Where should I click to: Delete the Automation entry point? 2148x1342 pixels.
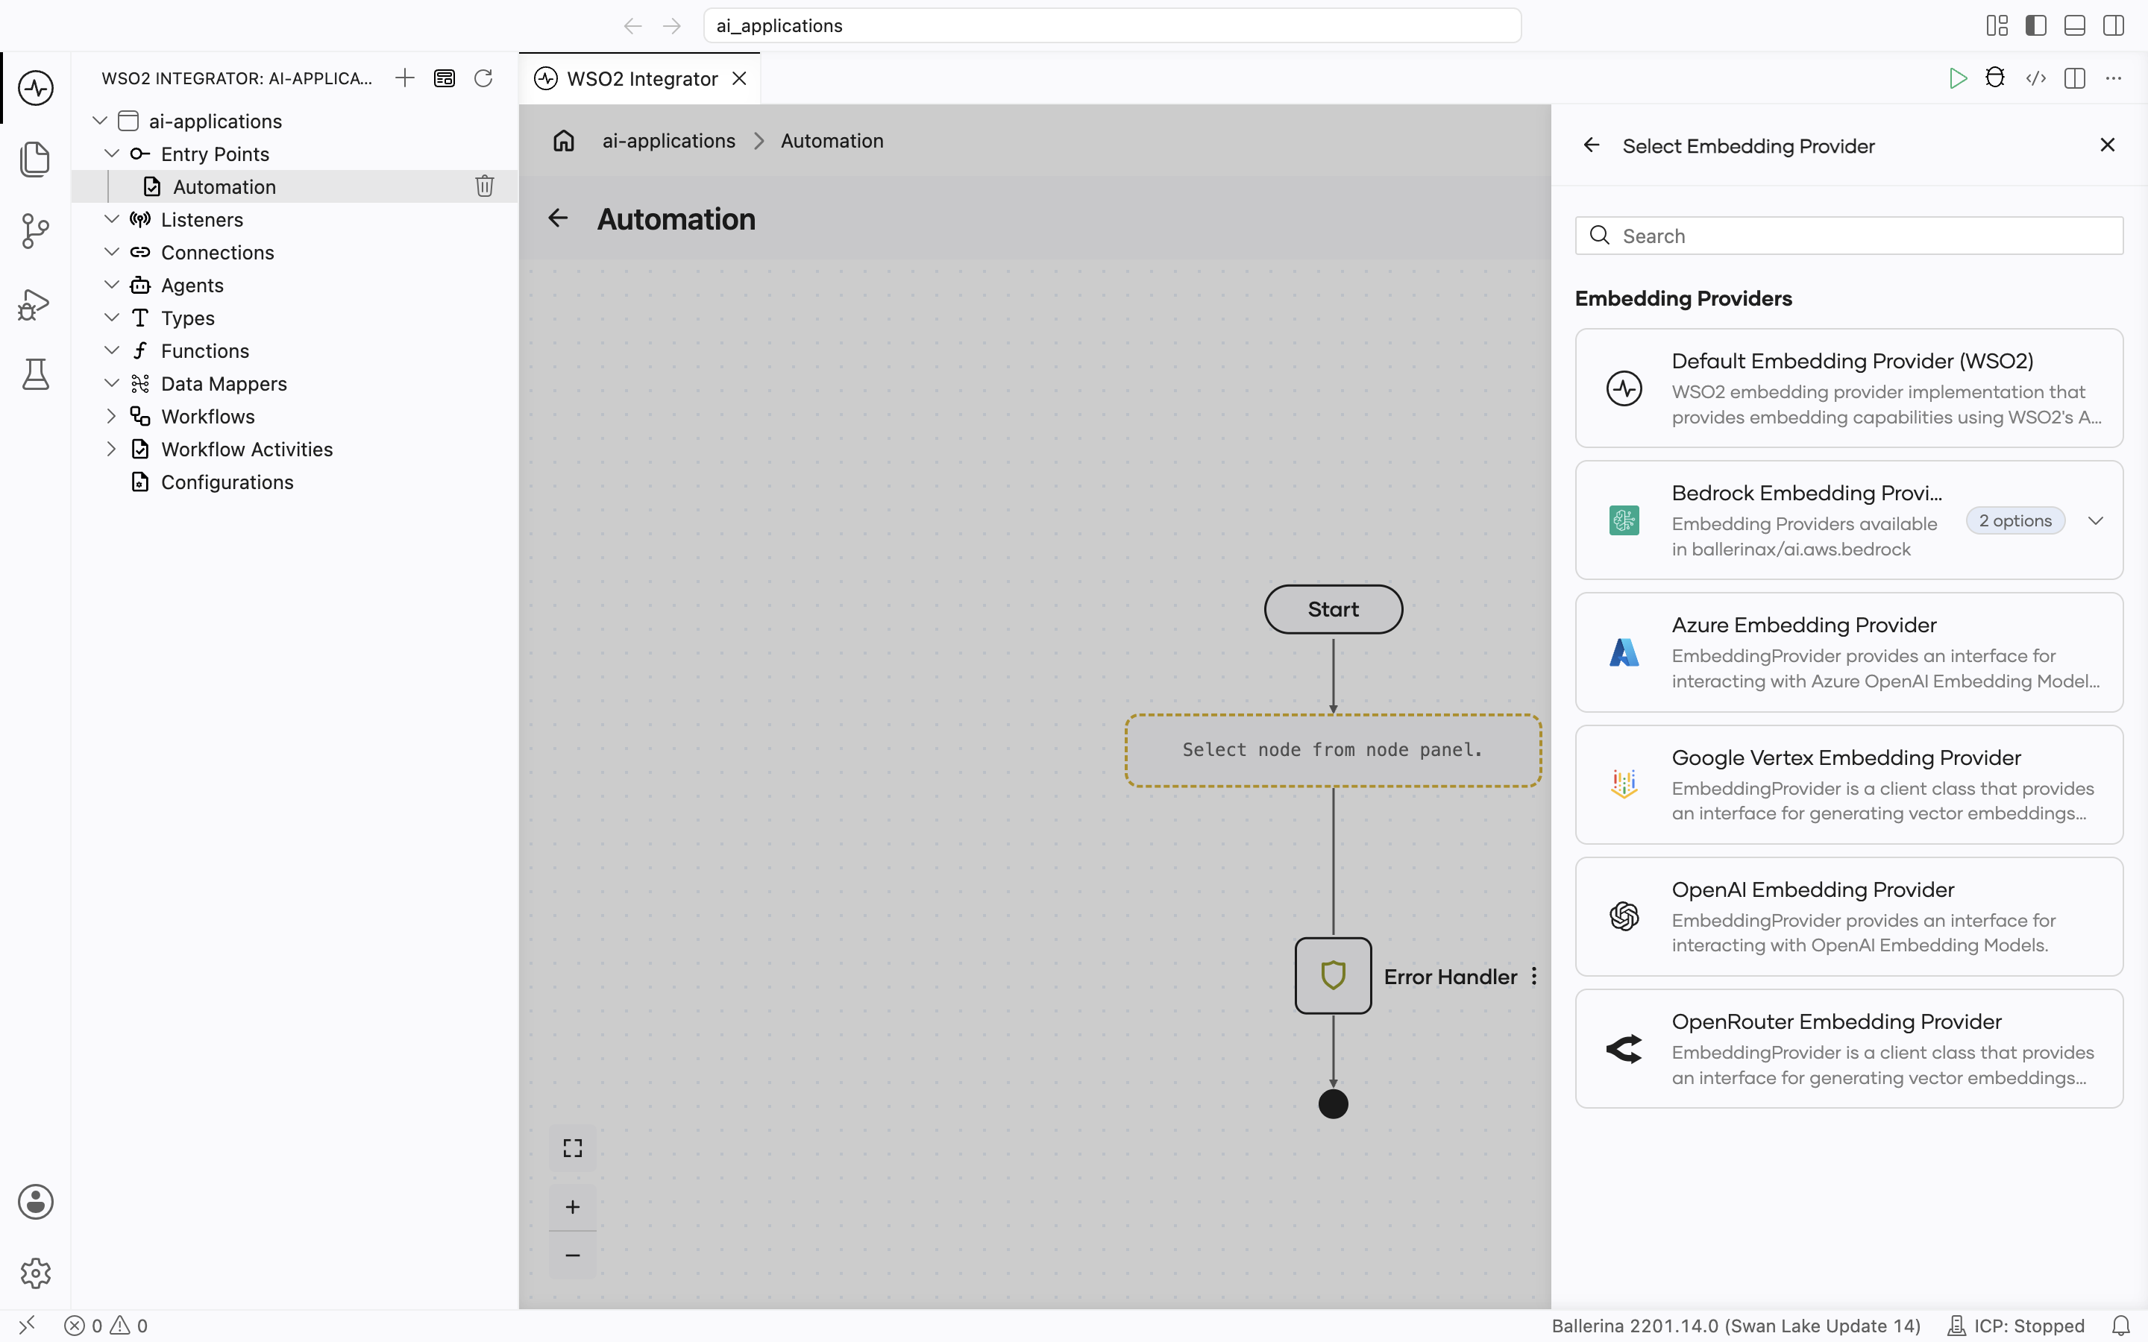pyautogui.click(x=485, y=186)
